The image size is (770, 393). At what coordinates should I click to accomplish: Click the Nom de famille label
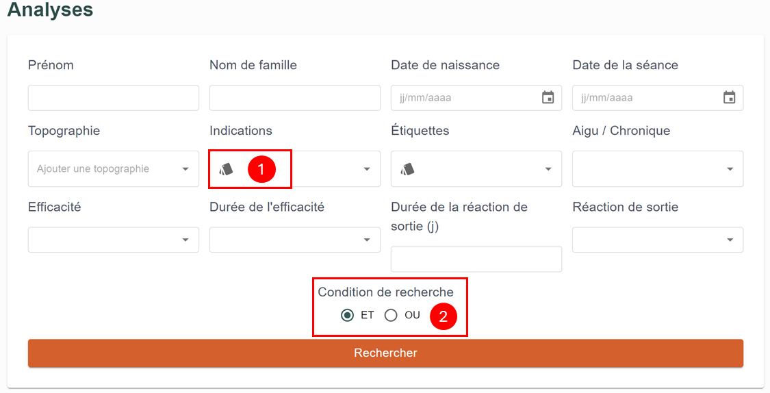pos(253,65)
